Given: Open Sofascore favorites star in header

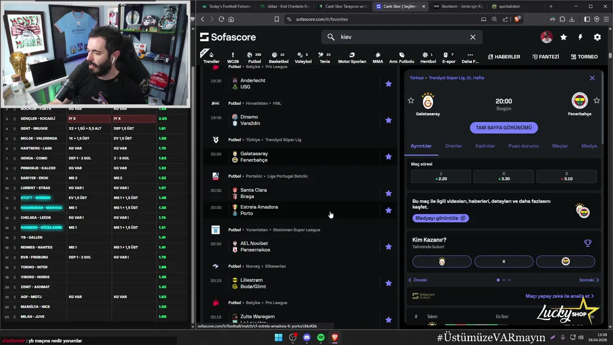Looking at the screenshot, I should tap(564, 37).
